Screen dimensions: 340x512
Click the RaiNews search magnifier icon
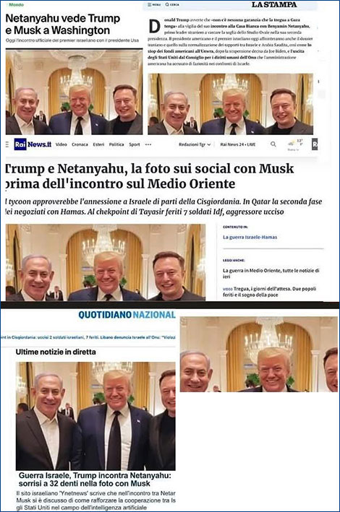(273, 144)
